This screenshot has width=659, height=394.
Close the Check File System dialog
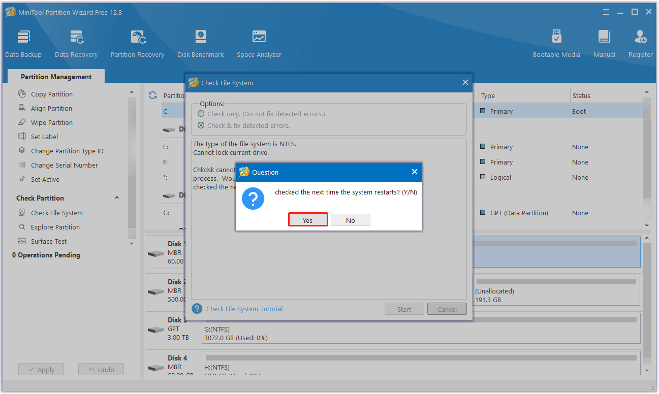(465, 82)
